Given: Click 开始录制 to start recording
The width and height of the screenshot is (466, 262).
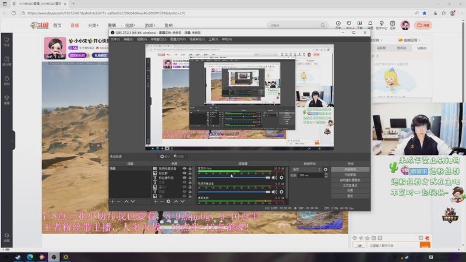Looking at the screenshot, I should 350,175.
